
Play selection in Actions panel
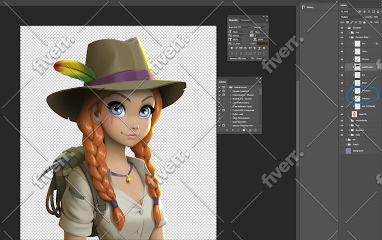239,130
